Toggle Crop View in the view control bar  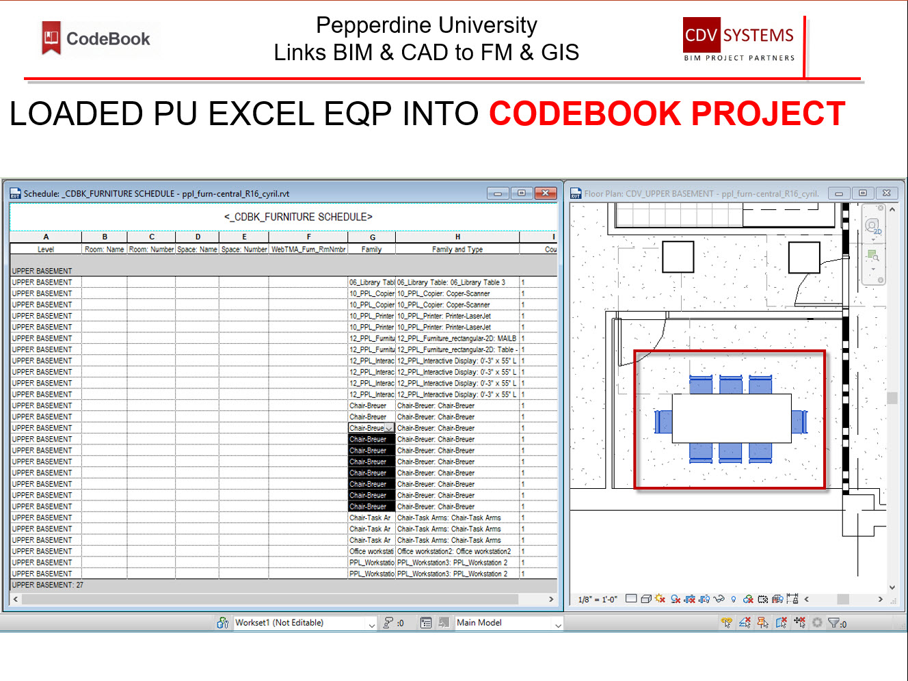pos(690,599)
